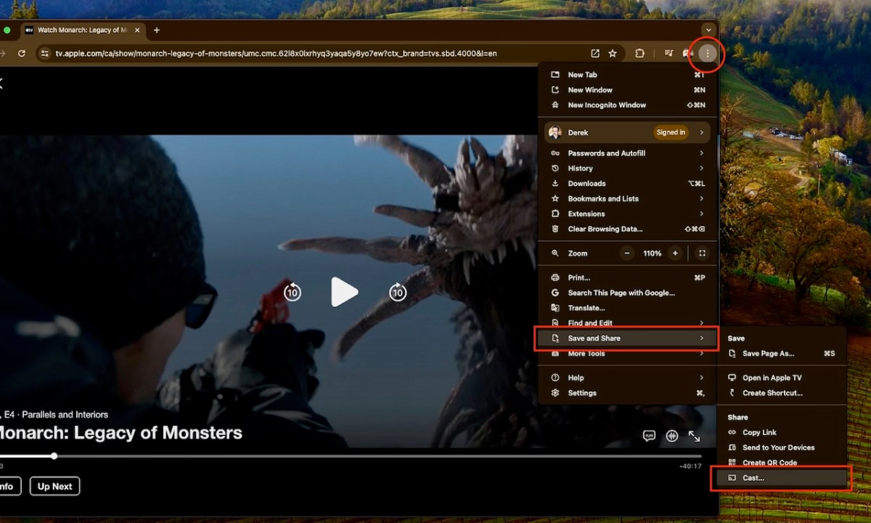
Task: Click the fullscreen icon in the Zoom row
Action: (702, 254)
